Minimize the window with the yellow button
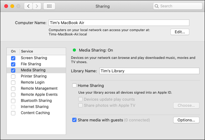This screenshot has height=140, width=205. coord(12,6)
